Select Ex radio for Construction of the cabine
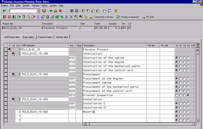Screen dimensions: 203x129 (180, 58)
